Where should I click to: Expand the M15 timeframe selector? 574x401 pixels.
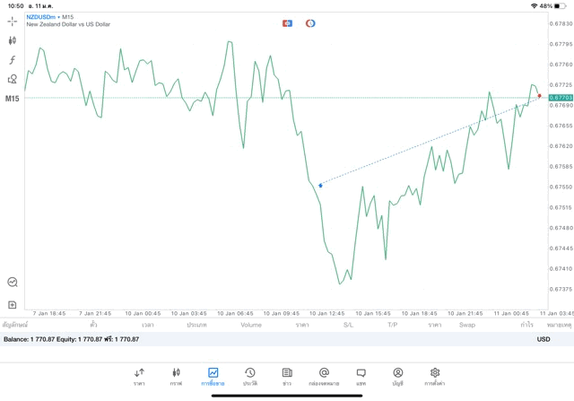point(13,99)
